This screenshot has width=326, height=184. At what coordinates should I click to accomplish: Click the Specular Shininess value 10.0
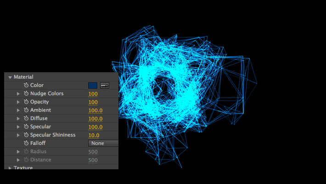point(94,135)
